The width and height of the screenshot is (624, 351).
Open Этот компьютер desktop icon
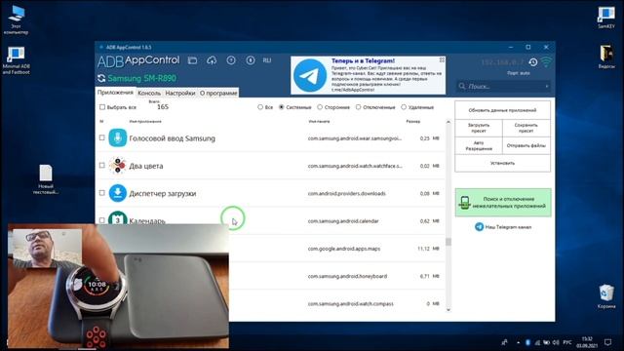(x=16, y=19)
